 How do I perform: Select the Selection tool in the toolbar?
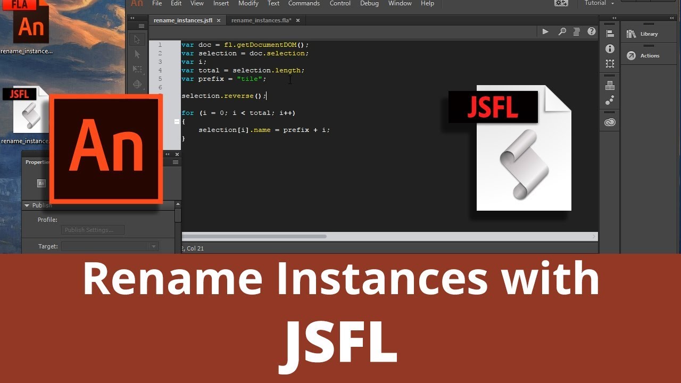point(137,39)
